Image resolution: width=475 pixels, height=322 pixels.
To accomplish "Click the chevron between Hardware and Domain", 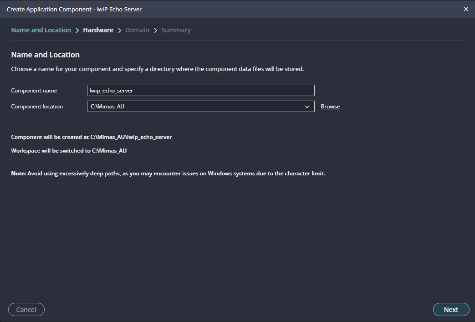I will click(x=119, y=31).
